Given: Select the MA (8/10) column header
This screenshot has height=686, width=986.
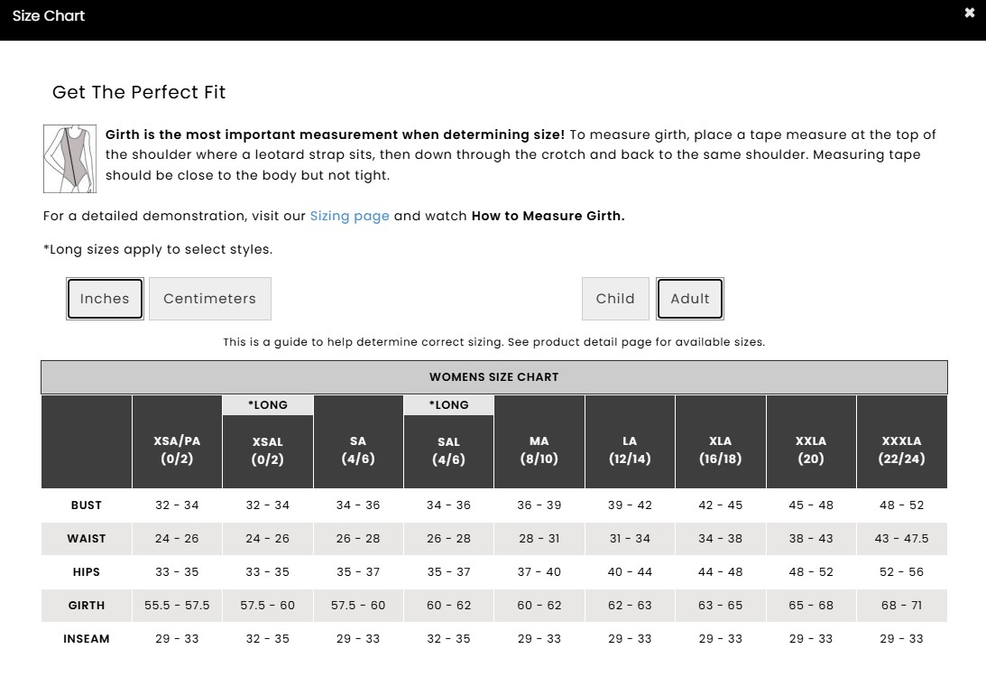Looking at the screenshot, I should [x=539, y=450].
